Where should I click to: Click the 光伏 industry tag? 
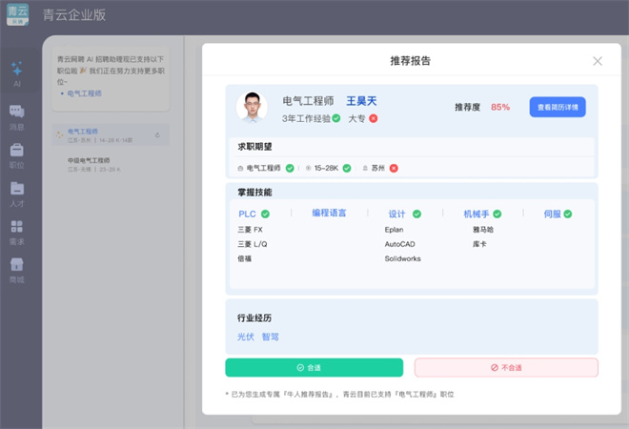[x=245, y=337]
